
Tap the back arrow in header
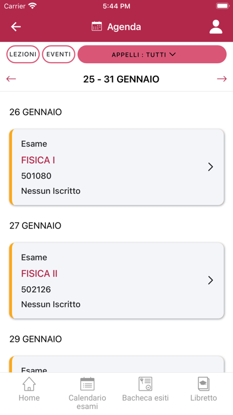16,27
